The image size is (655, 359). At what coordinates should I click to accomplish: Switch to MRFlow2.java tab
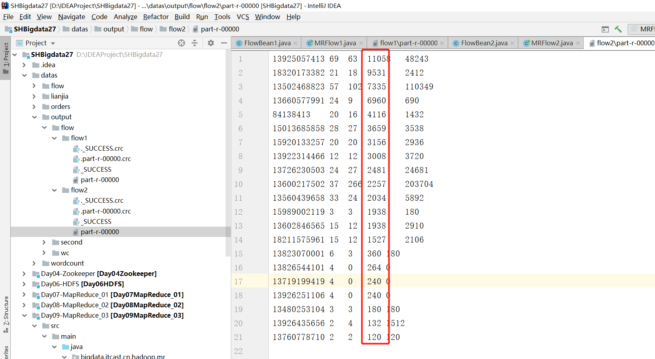tap(552, 43)
